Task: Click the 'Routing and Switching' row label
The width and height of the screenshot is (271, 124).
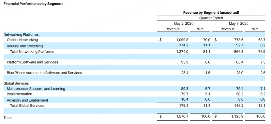Action: click(x=25, y=46)
